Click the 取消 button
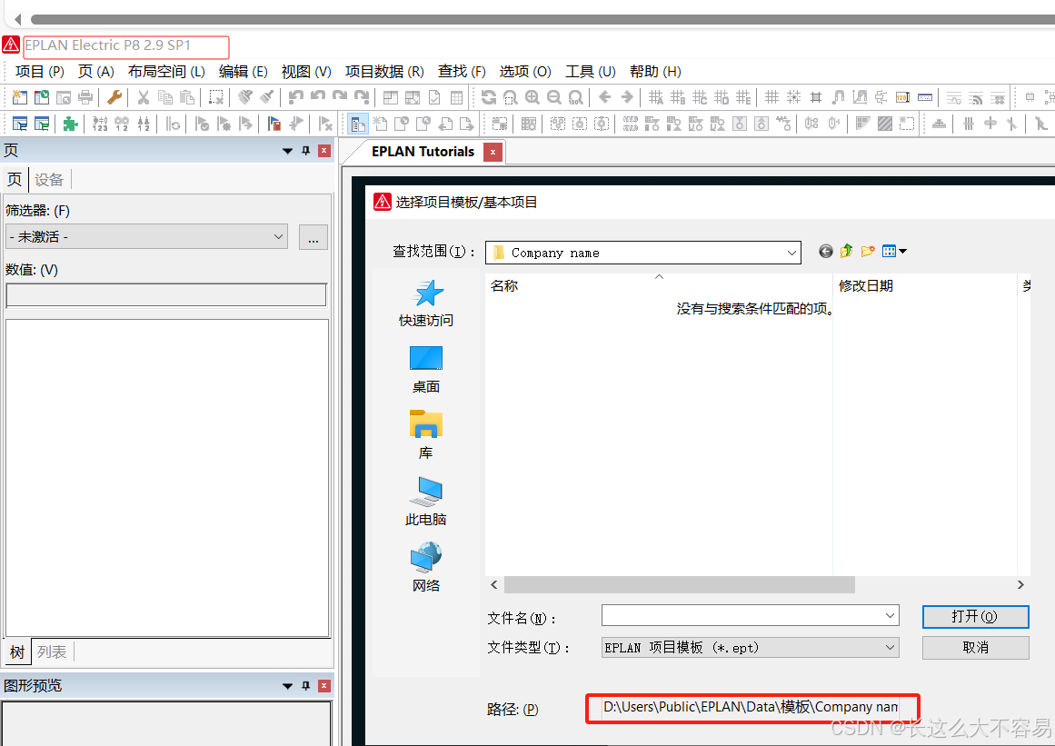1055x746 pixels. click(975, 647)
